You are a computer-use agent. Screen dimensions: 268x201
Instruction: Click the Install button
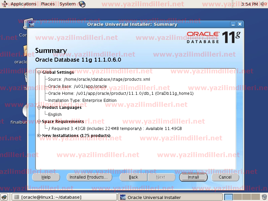point(193,177)
